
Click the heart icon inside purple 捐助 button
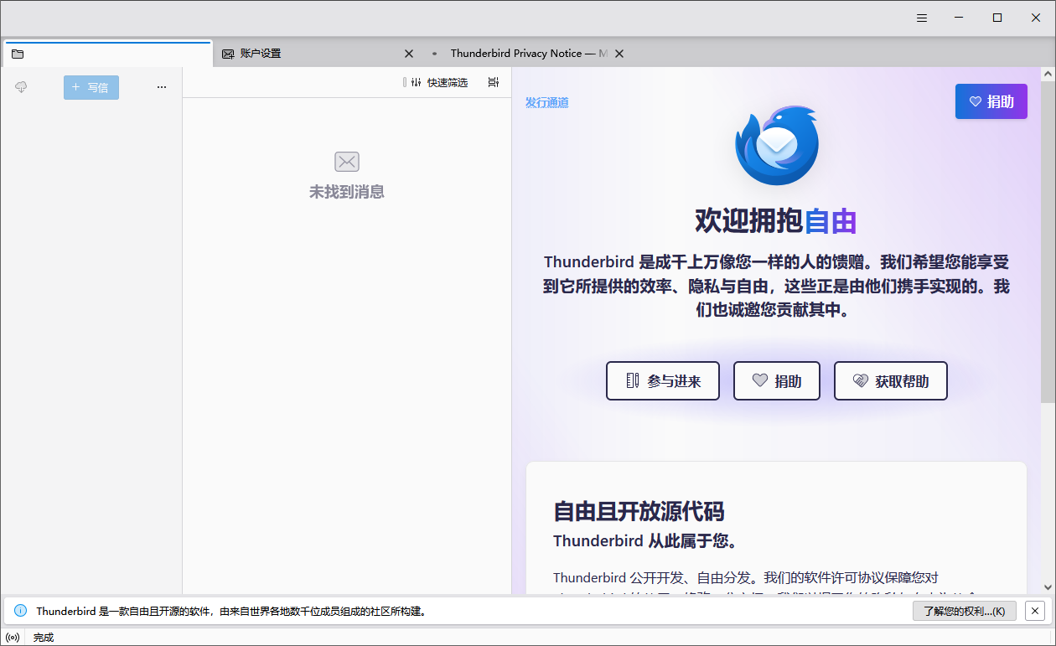pyautogui.click(x=975, y=101)
